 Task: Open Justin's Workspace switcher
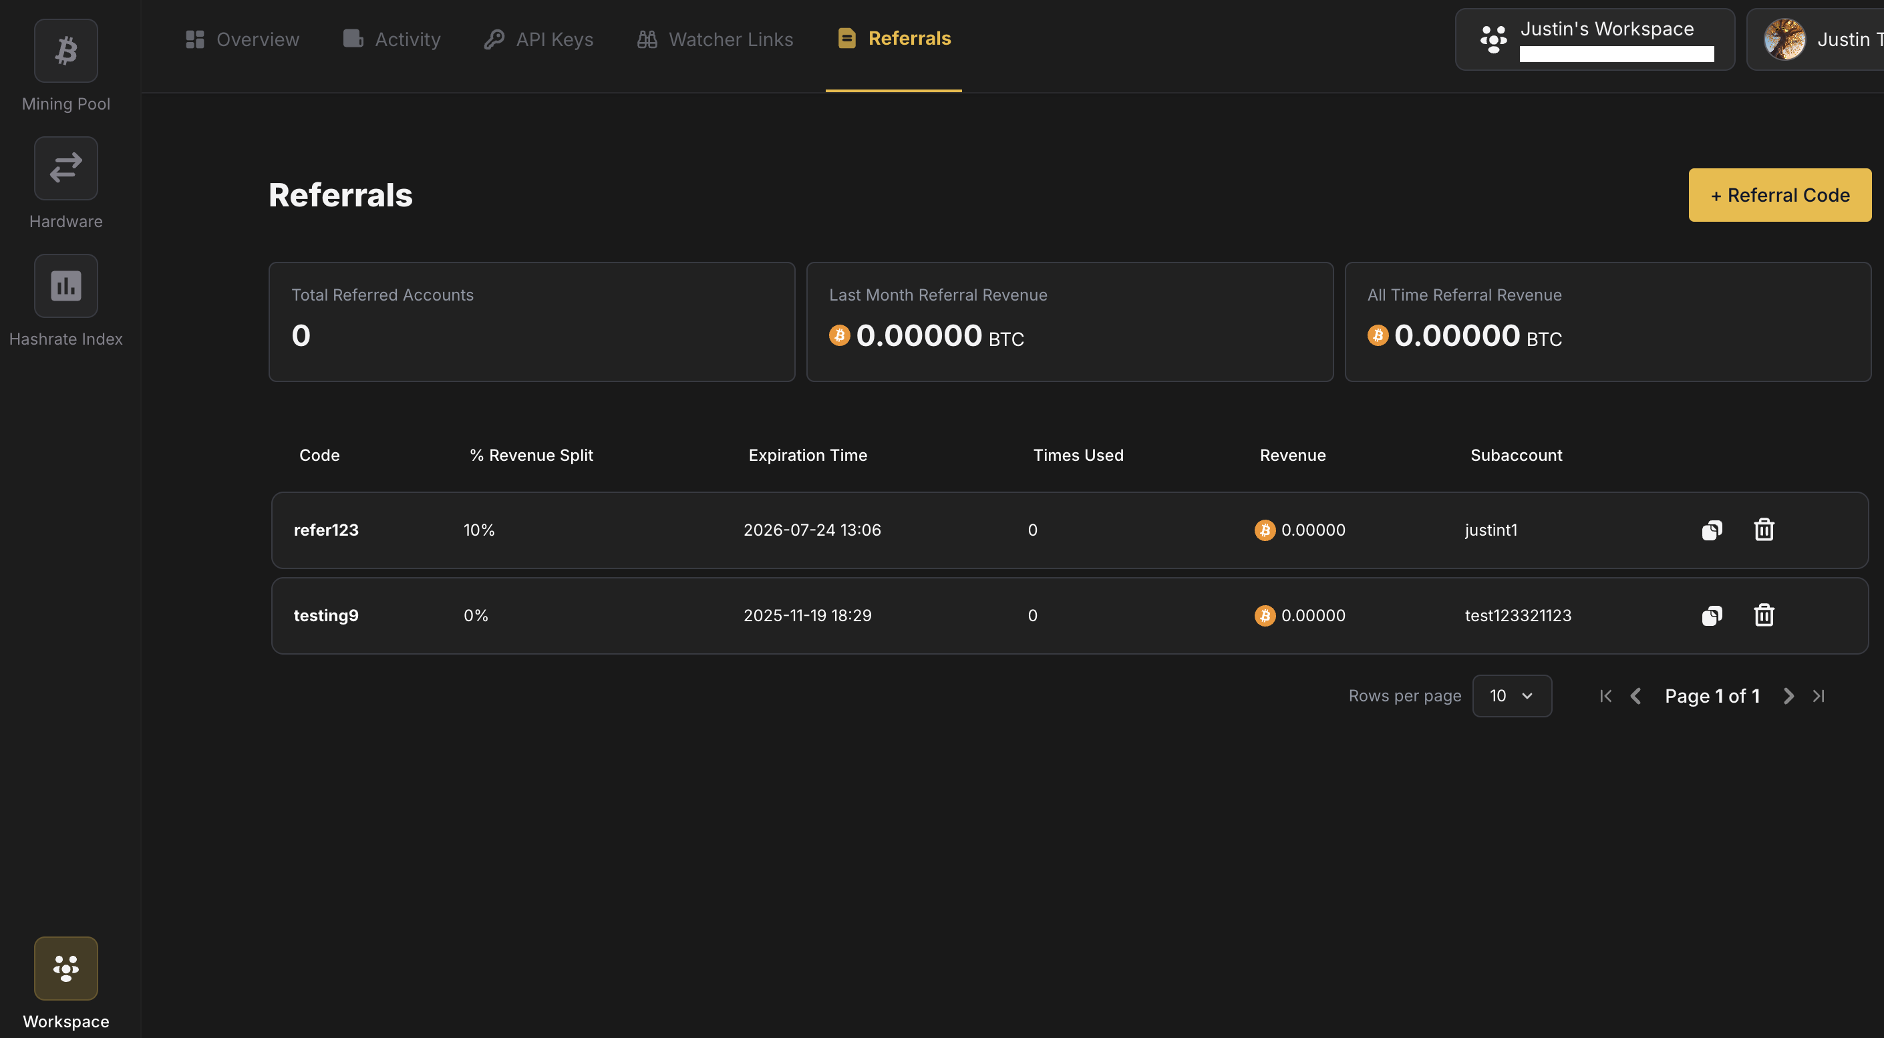click(1595, 39)
